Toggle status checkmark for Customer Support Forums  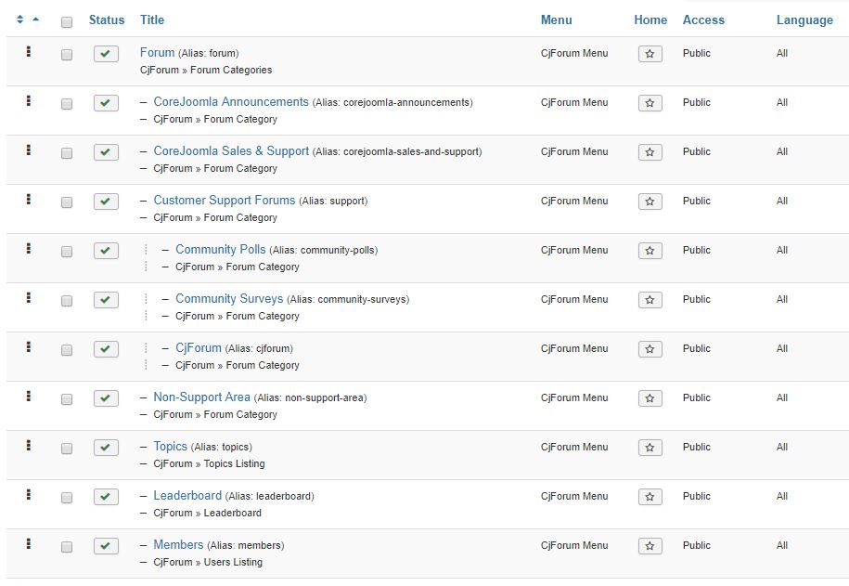coord(107,202)
